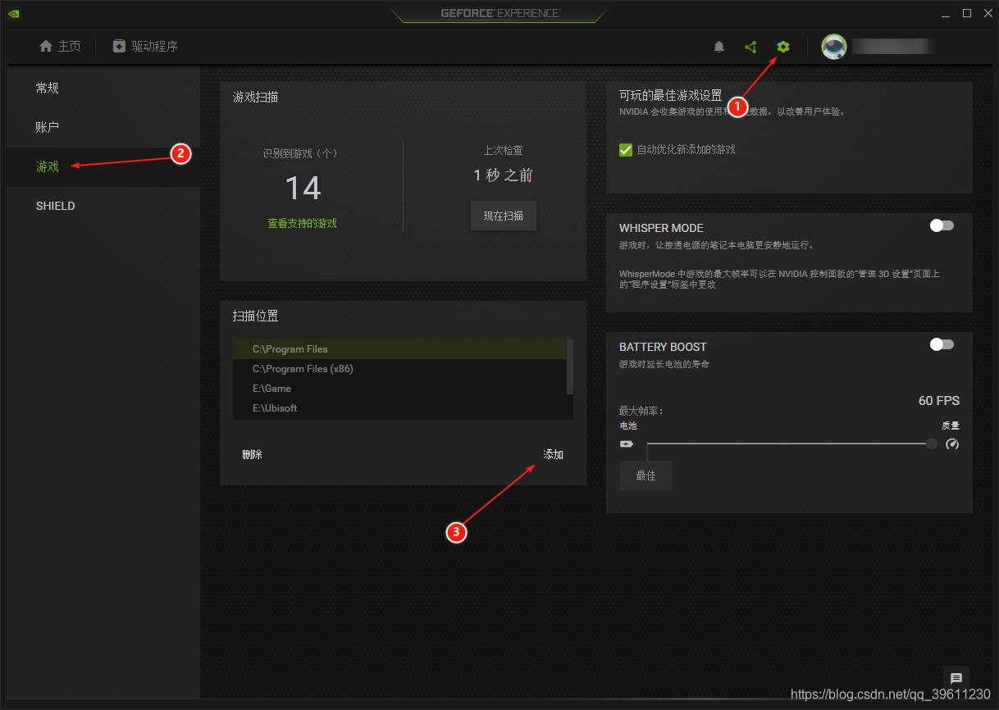Image resolution: width=999 pixels, height=710 pixels.
Task: Click the user avatar picture
Action: 834,47
